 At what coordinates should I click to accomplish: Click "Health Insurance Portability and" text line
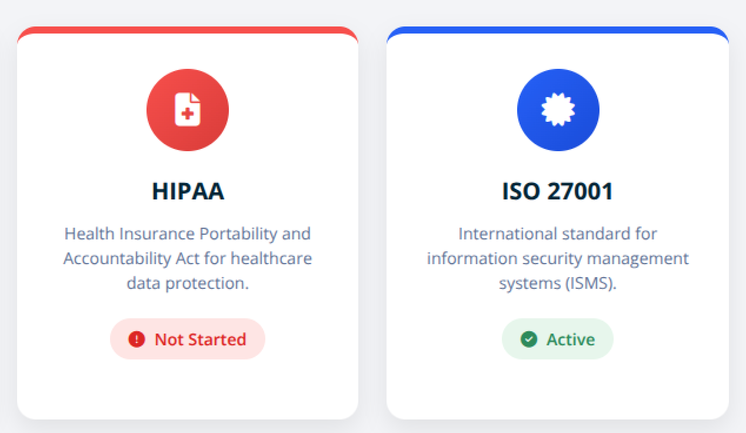click(x=188, y=234)
